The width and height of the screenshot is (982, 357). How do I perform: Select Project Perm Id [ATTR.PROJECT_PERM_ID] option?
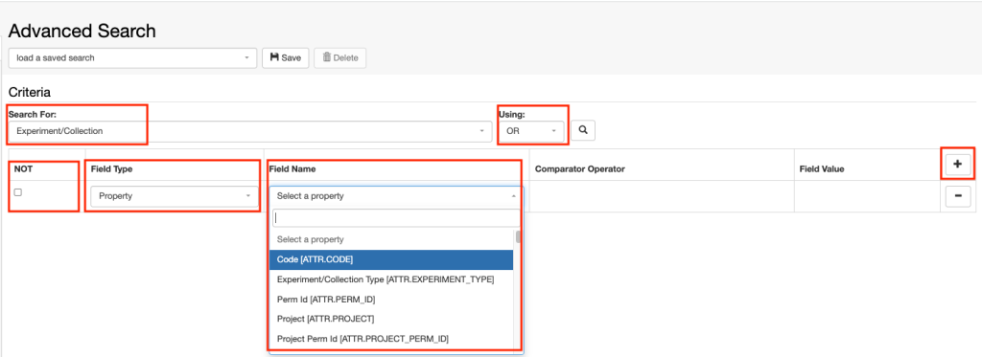click(x=391, y=339)
